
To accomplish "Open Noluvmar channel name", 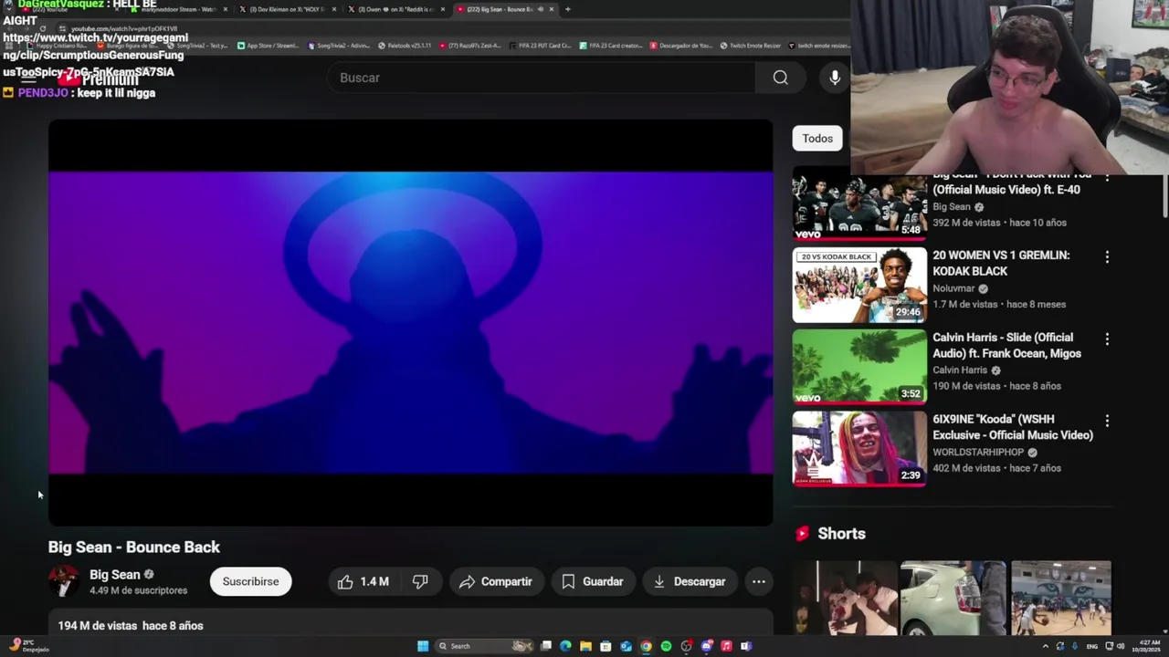I will point(954,288).
